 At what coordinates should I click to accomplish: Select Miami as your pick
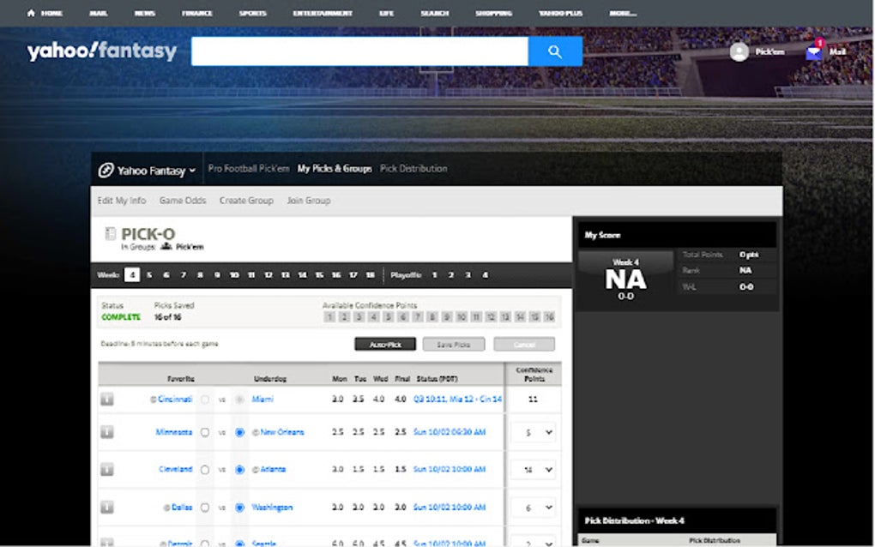pyautogui.click(x=240, y=399)
